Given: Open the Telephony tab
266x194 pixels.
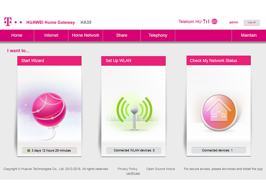Looking at the screenshot, I should [x=158, y=35].
